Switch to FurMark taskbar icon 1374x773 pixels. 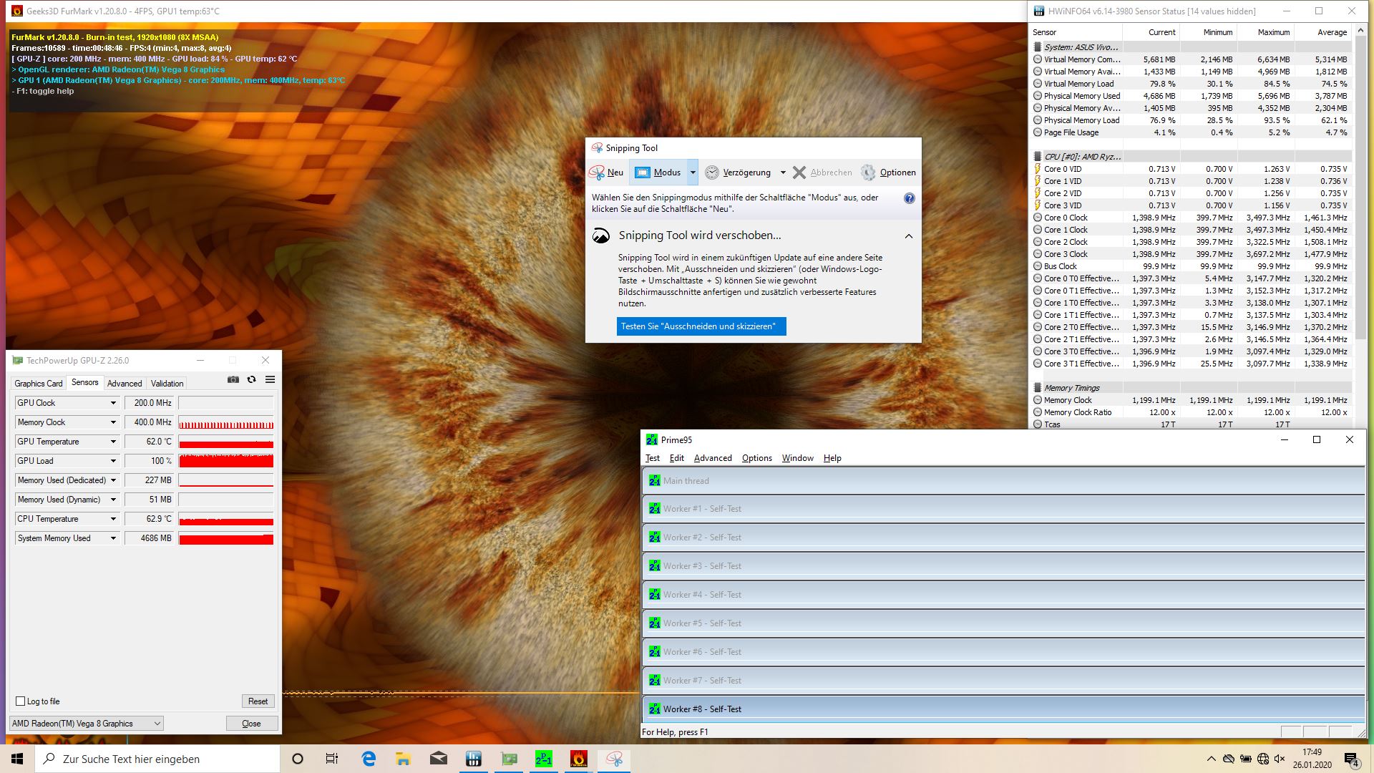579,759
